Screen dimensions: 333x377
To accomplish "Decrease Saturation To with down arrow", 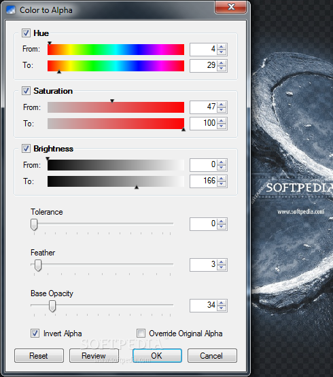I will 222,126.
